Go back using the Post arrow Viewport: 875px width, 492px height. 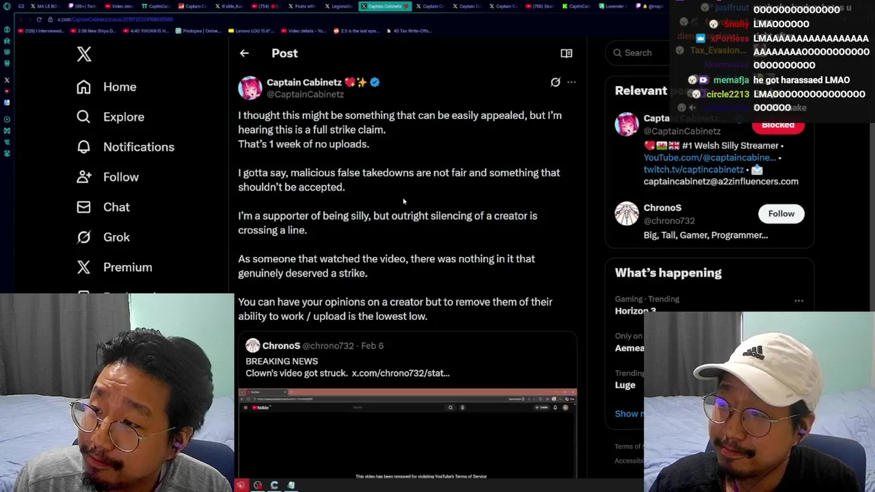coord(244,53)
